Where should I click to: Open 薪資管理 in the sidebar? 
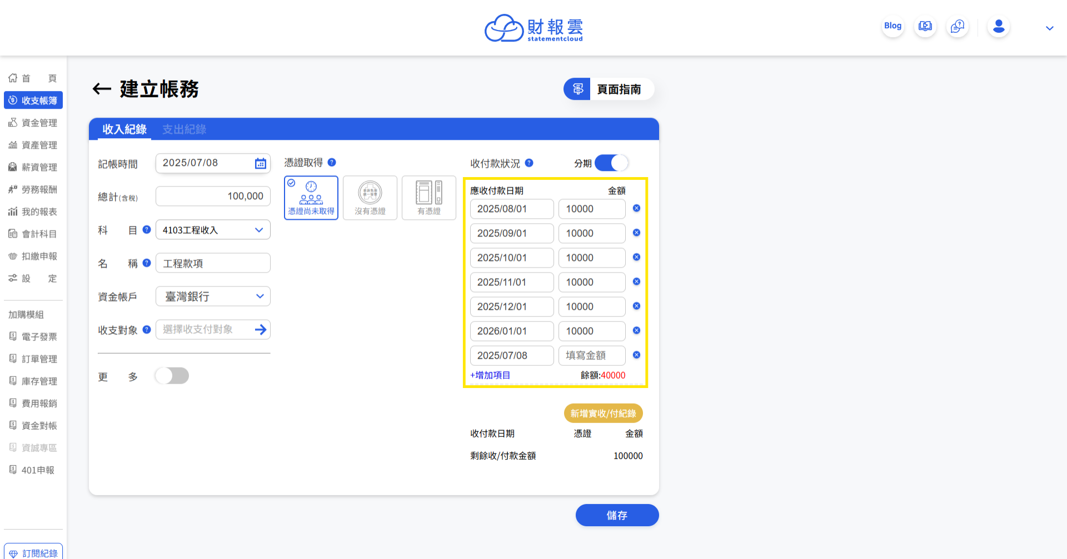coord(33,167)
